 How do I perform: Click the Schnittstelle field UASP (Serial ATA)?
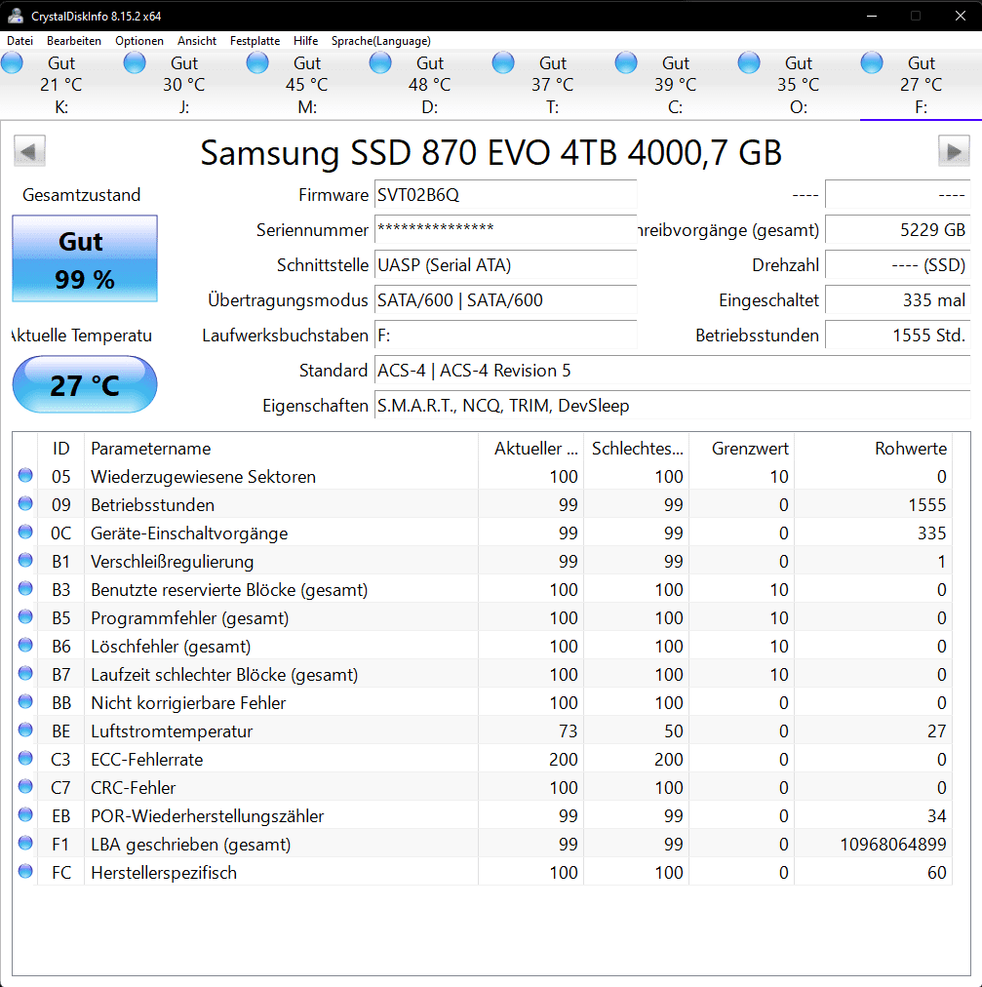coord(505,265)
